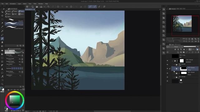Select the Eyedropper tool
Image resolution: width=200 pixels, height=112 pixels.
coord(2,27)
